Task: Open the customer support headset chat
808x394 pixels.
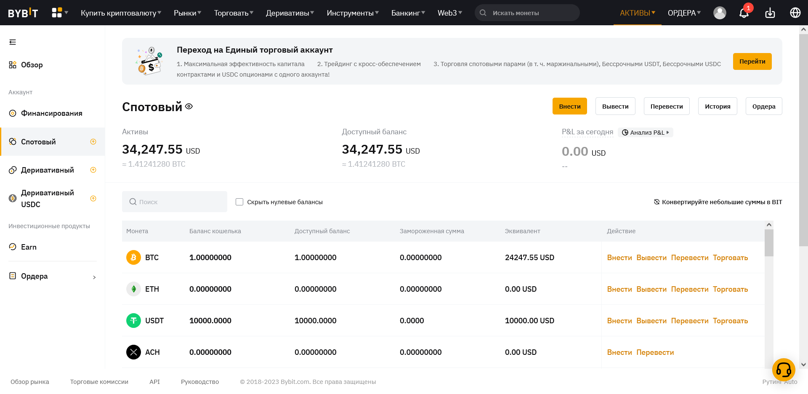Action: (x=783, y=370)
